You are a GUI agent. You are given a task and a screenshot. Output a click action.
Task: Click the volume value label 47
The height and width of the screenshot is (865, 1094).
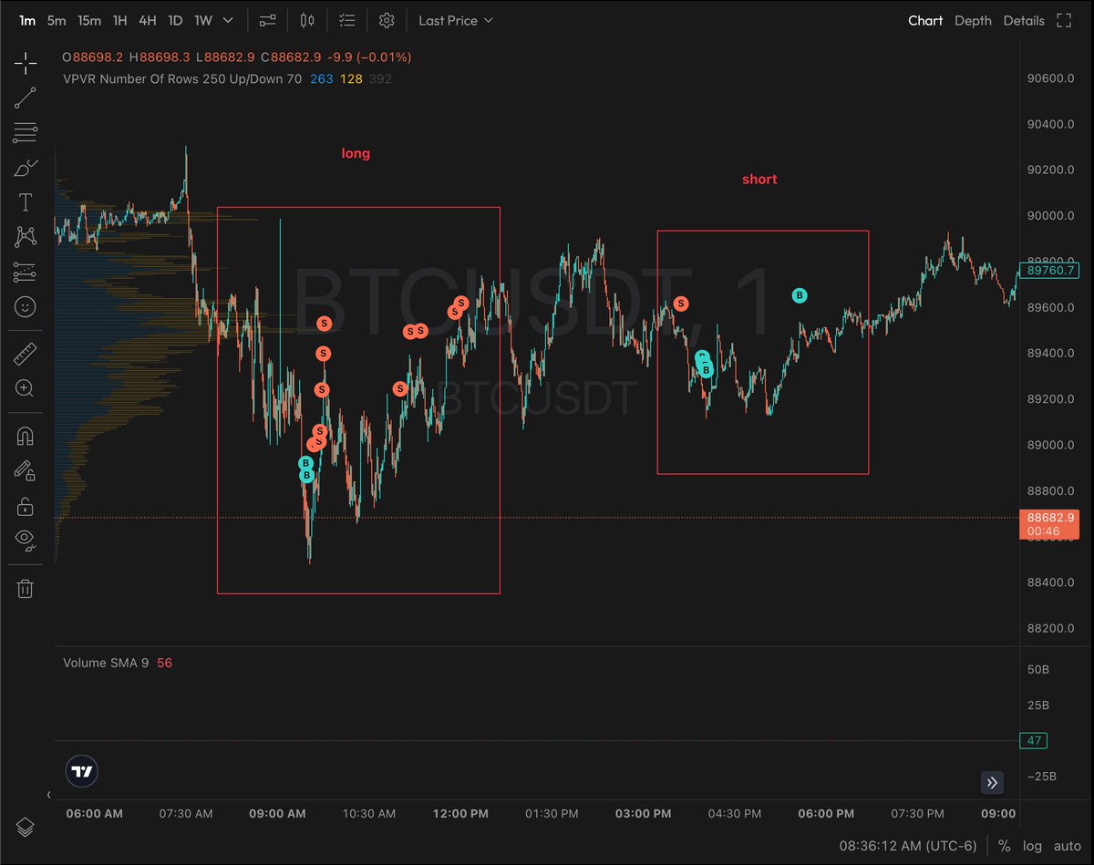point(1034,741)
